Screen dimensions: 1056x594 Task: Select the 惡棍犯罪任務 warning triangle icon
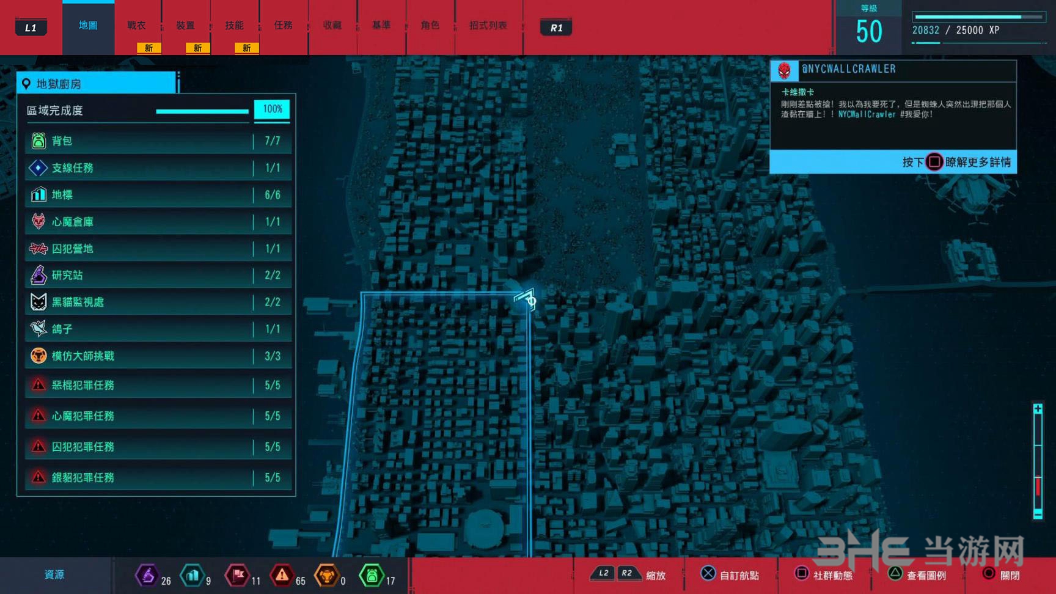[x=38, y=385]
